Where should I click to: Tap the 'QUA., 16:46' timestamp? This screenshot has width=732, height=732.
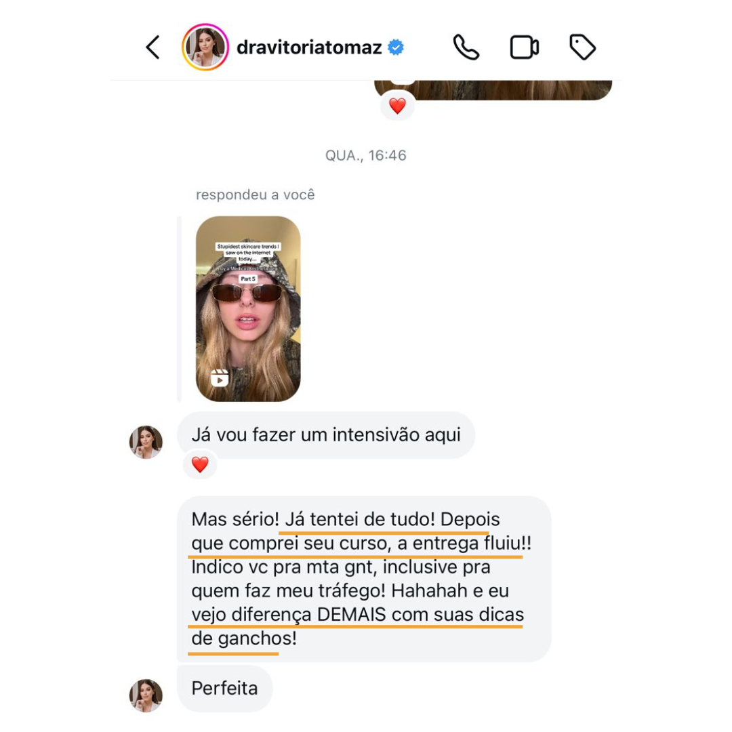click(x=366, y=155)
